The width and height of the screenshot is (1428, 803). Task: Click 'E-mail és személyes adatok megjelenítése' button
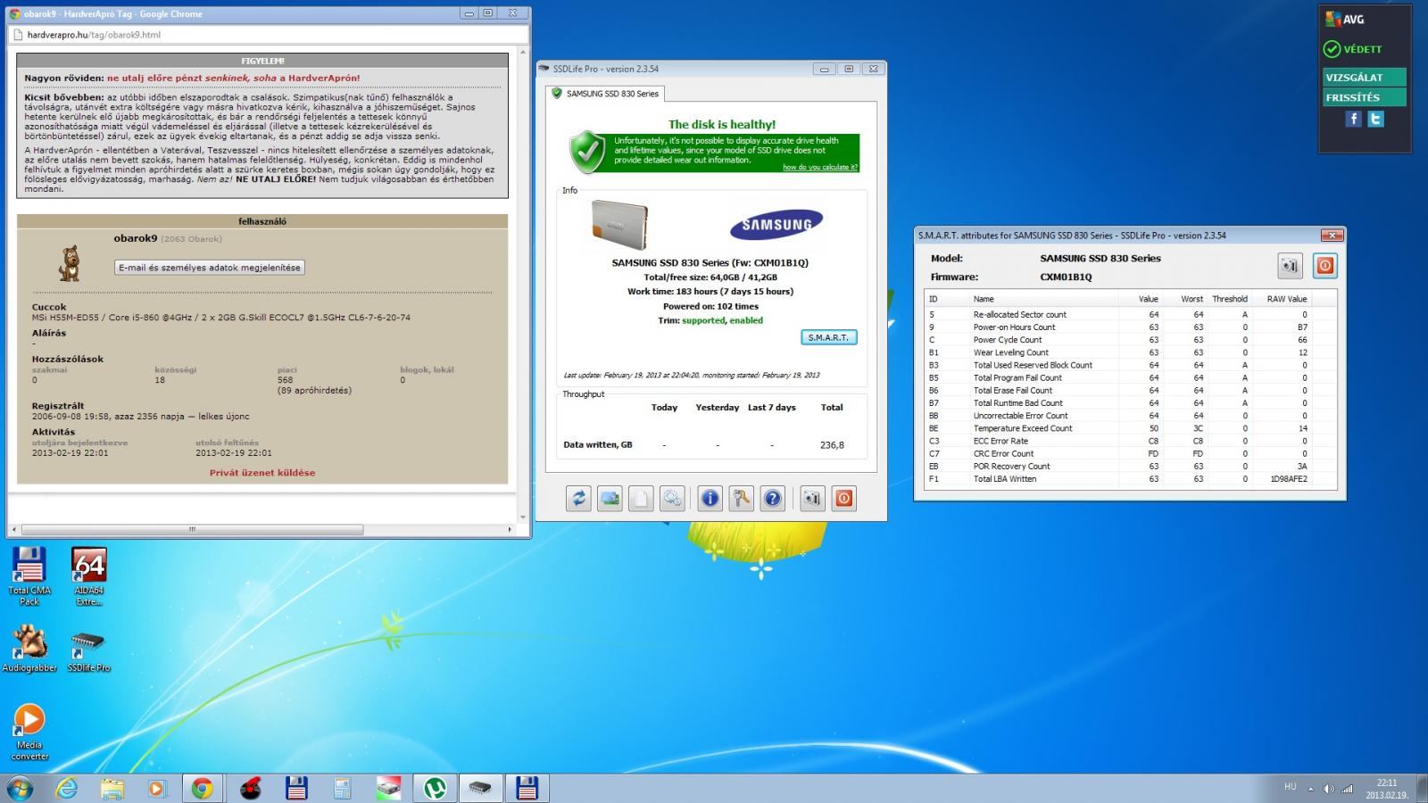[x=210, y=268]
